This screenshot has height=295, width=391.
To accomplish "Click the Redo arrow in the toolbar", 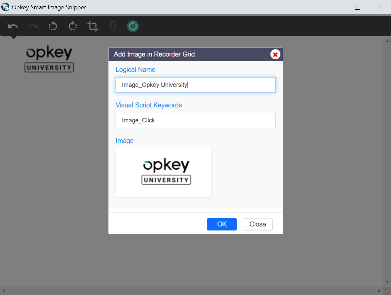I will coord(33,26).
